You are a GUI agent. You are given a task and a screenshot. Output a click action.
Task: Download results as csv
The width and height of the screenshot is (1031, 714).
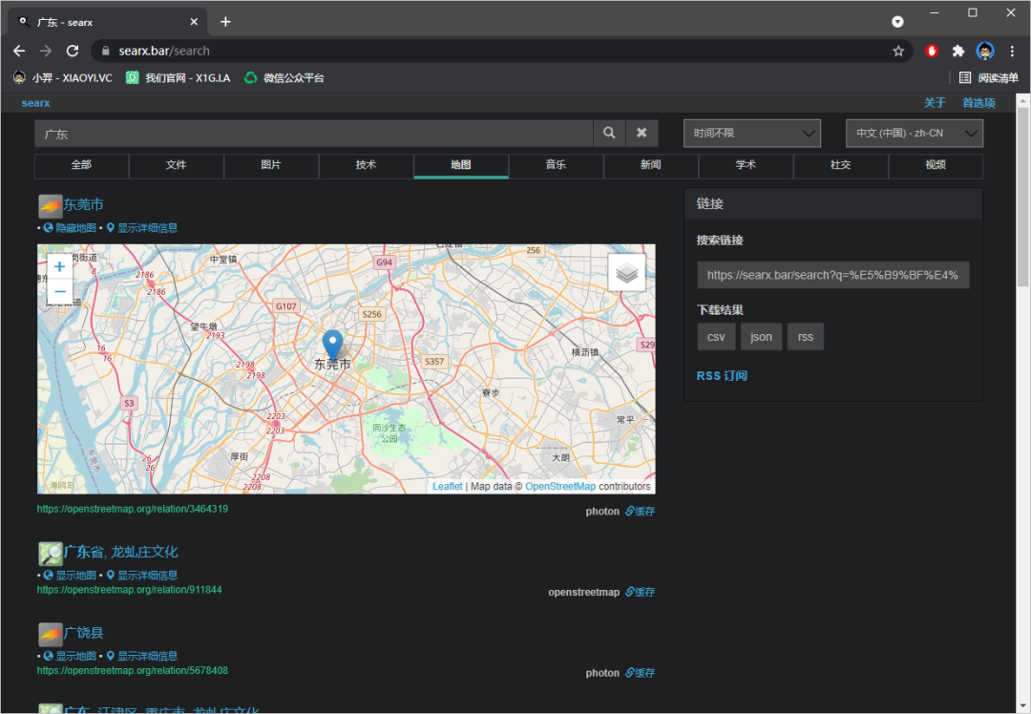point(715,337)
